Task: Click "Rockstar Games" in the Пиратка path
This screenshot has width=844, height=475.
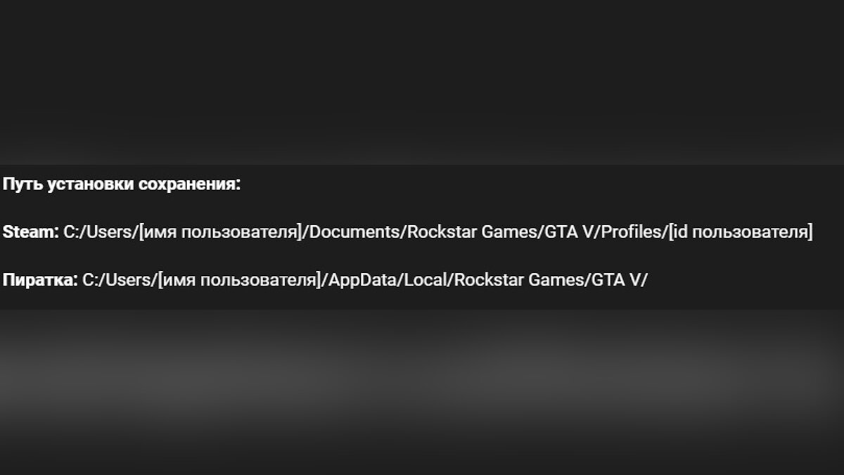Action: (518, 280)
